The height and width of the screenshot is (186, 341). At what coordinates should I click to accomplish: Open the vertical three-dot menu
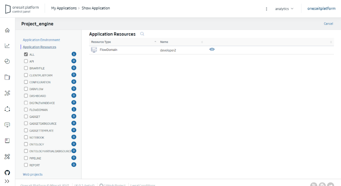pos(266,9)
